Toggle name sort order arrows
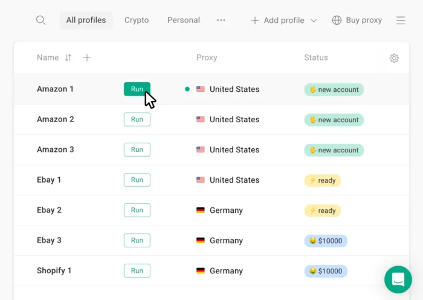This screenshot has width=423, height=300. click(x=68, y=57)
